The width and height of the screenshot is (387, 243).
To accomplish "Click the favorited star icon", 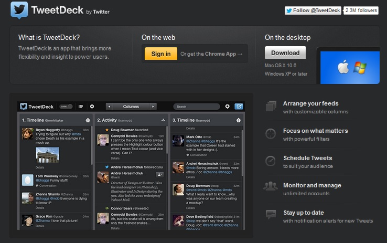I will point(107,130).
